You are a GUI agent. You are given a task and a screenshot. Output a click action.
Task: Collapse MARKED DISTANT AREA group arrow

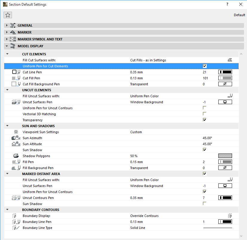click(7, 174)
